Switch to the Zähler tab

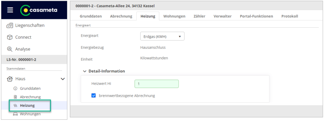[x=199, y=16]
